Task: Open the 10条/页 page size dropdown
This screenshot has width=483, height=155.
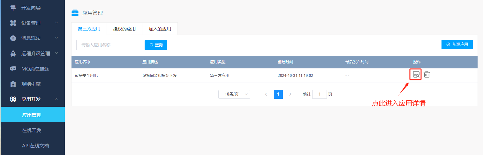Action: click(x=234, y=94)
